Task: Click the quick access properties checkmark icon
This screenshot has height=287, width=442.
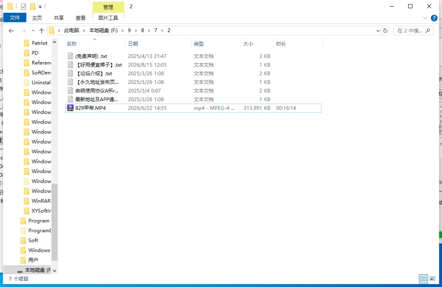Action: [x=23, y=6]
